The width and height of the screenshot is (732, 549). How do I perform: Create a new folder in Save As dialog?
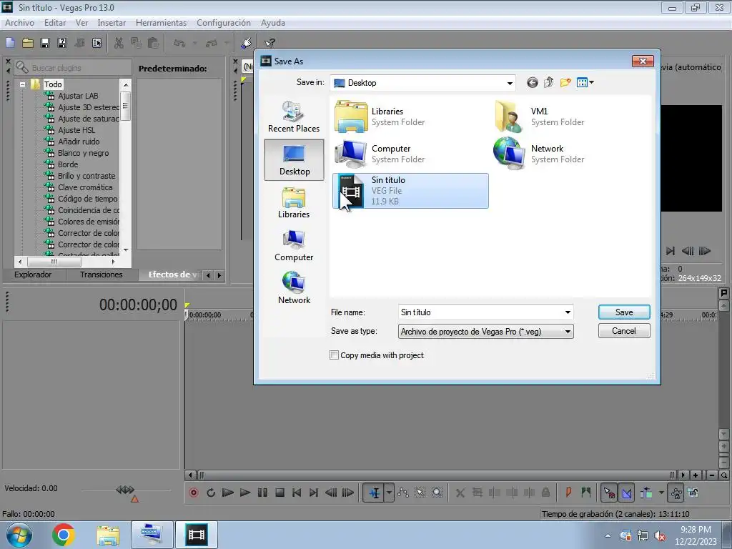point(565,83)
